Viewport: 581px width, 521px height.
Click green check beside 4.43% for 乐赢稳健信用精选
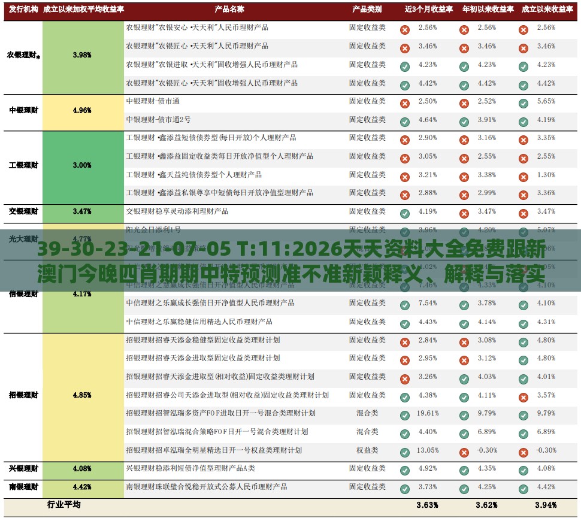[x=405, y=324]
